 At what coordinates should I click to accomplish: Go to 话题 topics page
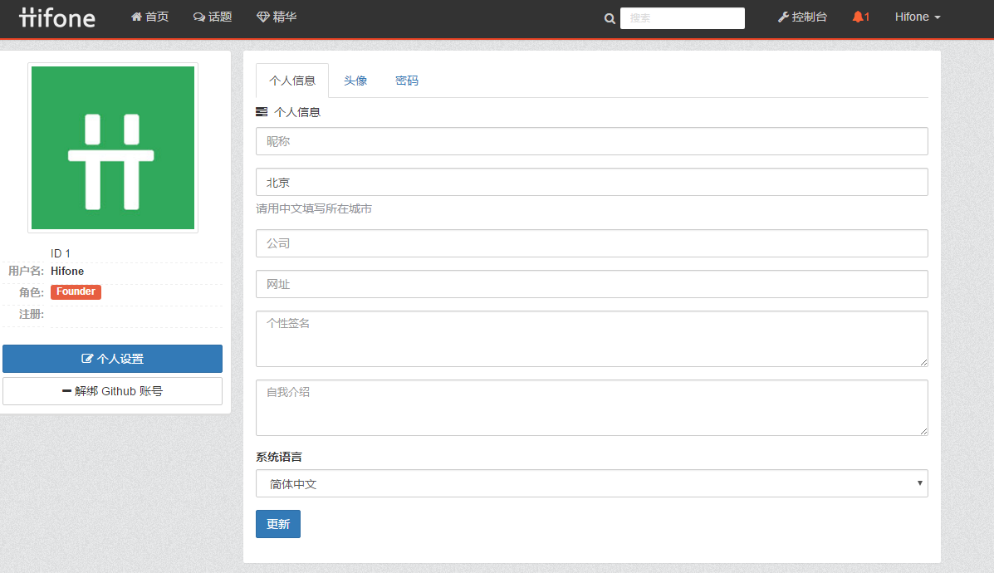tap(213, 17)
